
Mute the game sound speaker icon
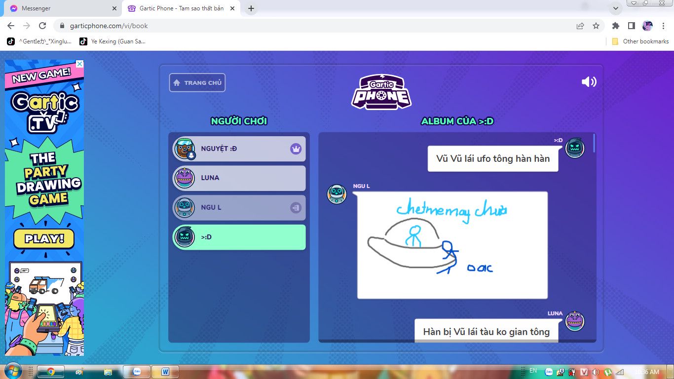(x=589, y=82)
